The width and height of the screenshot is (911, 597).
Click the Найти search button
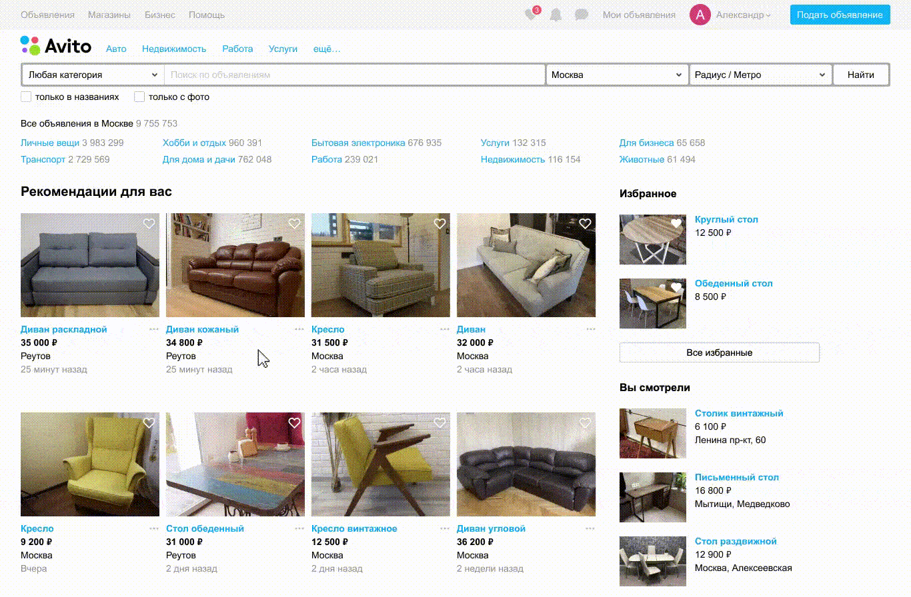861,75
